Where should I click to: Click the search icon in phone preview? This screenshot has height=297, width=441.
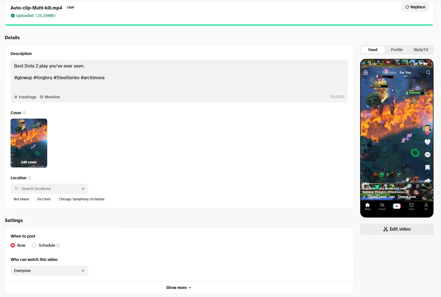click(428, 73)
